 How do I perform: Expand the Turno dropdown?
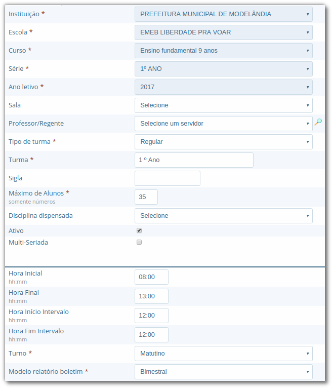223,354
